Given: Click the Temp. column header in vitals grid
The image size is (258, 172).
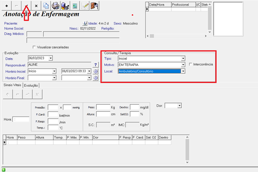Looking at the screenshot, I should [x=60, y=137].
